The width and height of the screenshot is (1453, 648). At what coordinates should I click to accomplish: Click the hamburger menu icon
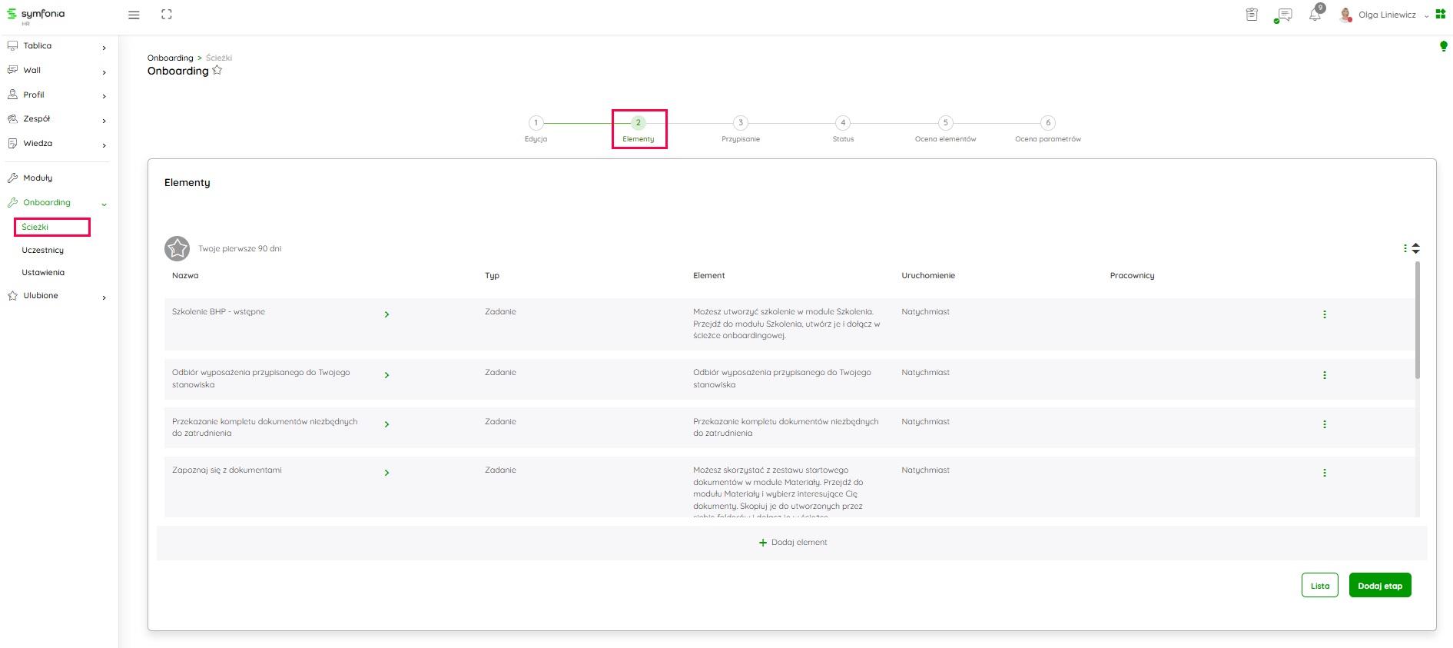coord(134,15)
